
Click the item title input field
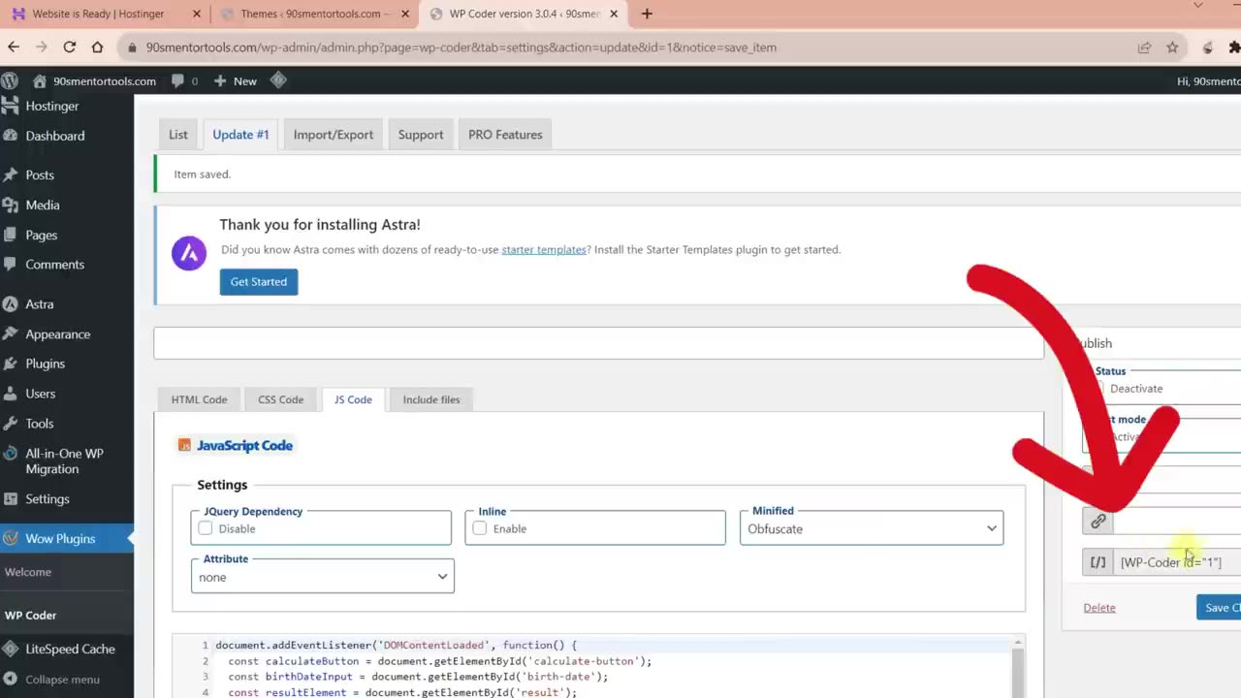pos(598,343)
